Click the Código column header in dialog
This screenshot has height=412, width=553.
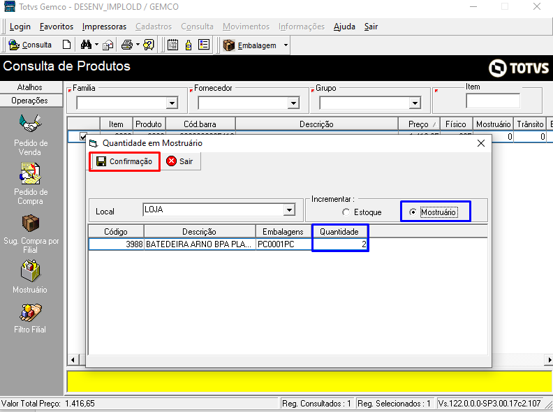(x=116, y=232)
